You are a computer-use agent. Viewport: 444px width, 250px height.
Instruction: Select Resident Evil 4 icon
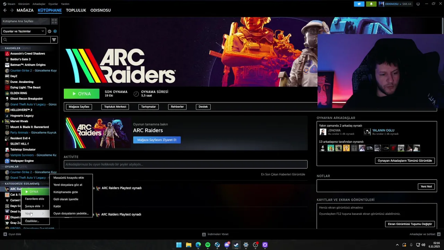coord(7,138)
